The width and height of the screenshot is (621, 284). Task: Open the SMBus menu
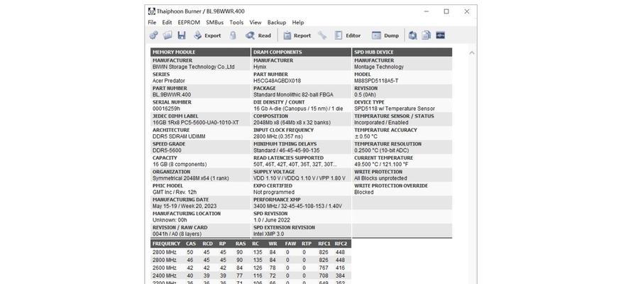(214, 23)
